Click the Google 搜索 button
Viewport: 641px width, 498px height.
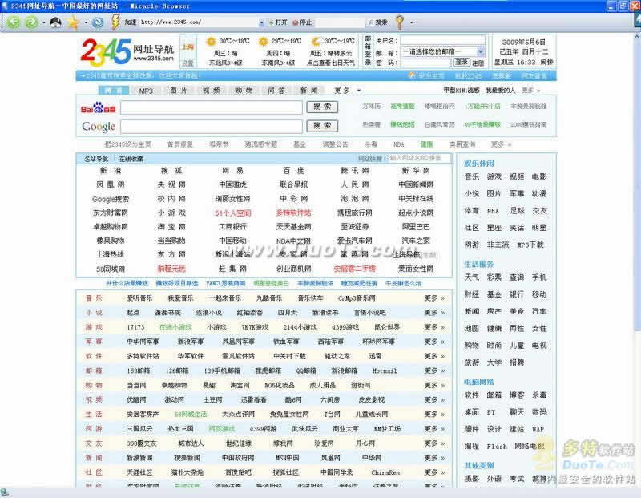tap(322, 126)
